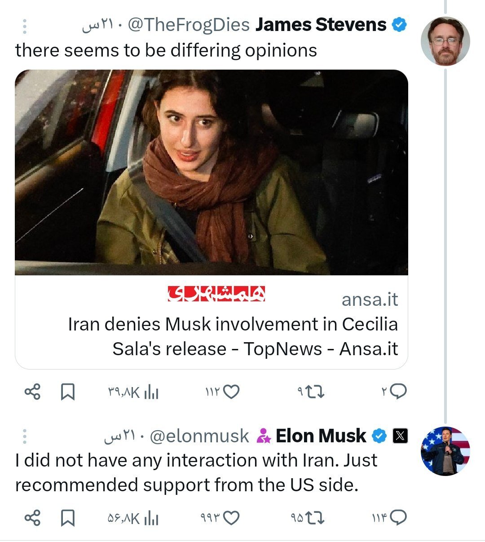Viewport: 485px width, 542px height.
Task: Open more options for Elon Musk's tweet
Action: [24, 436]
